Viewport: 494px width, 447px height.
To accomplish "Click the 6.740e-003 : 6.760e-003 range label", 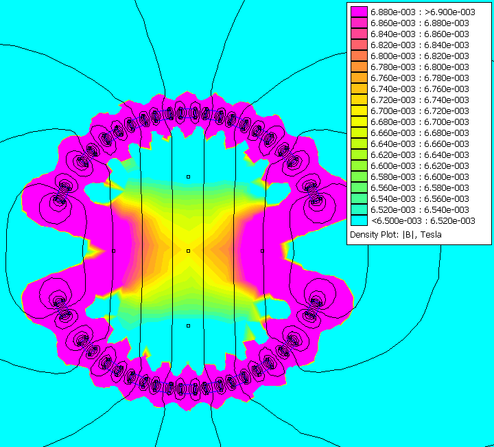I will pyautogui.click(x=419, y=89).
